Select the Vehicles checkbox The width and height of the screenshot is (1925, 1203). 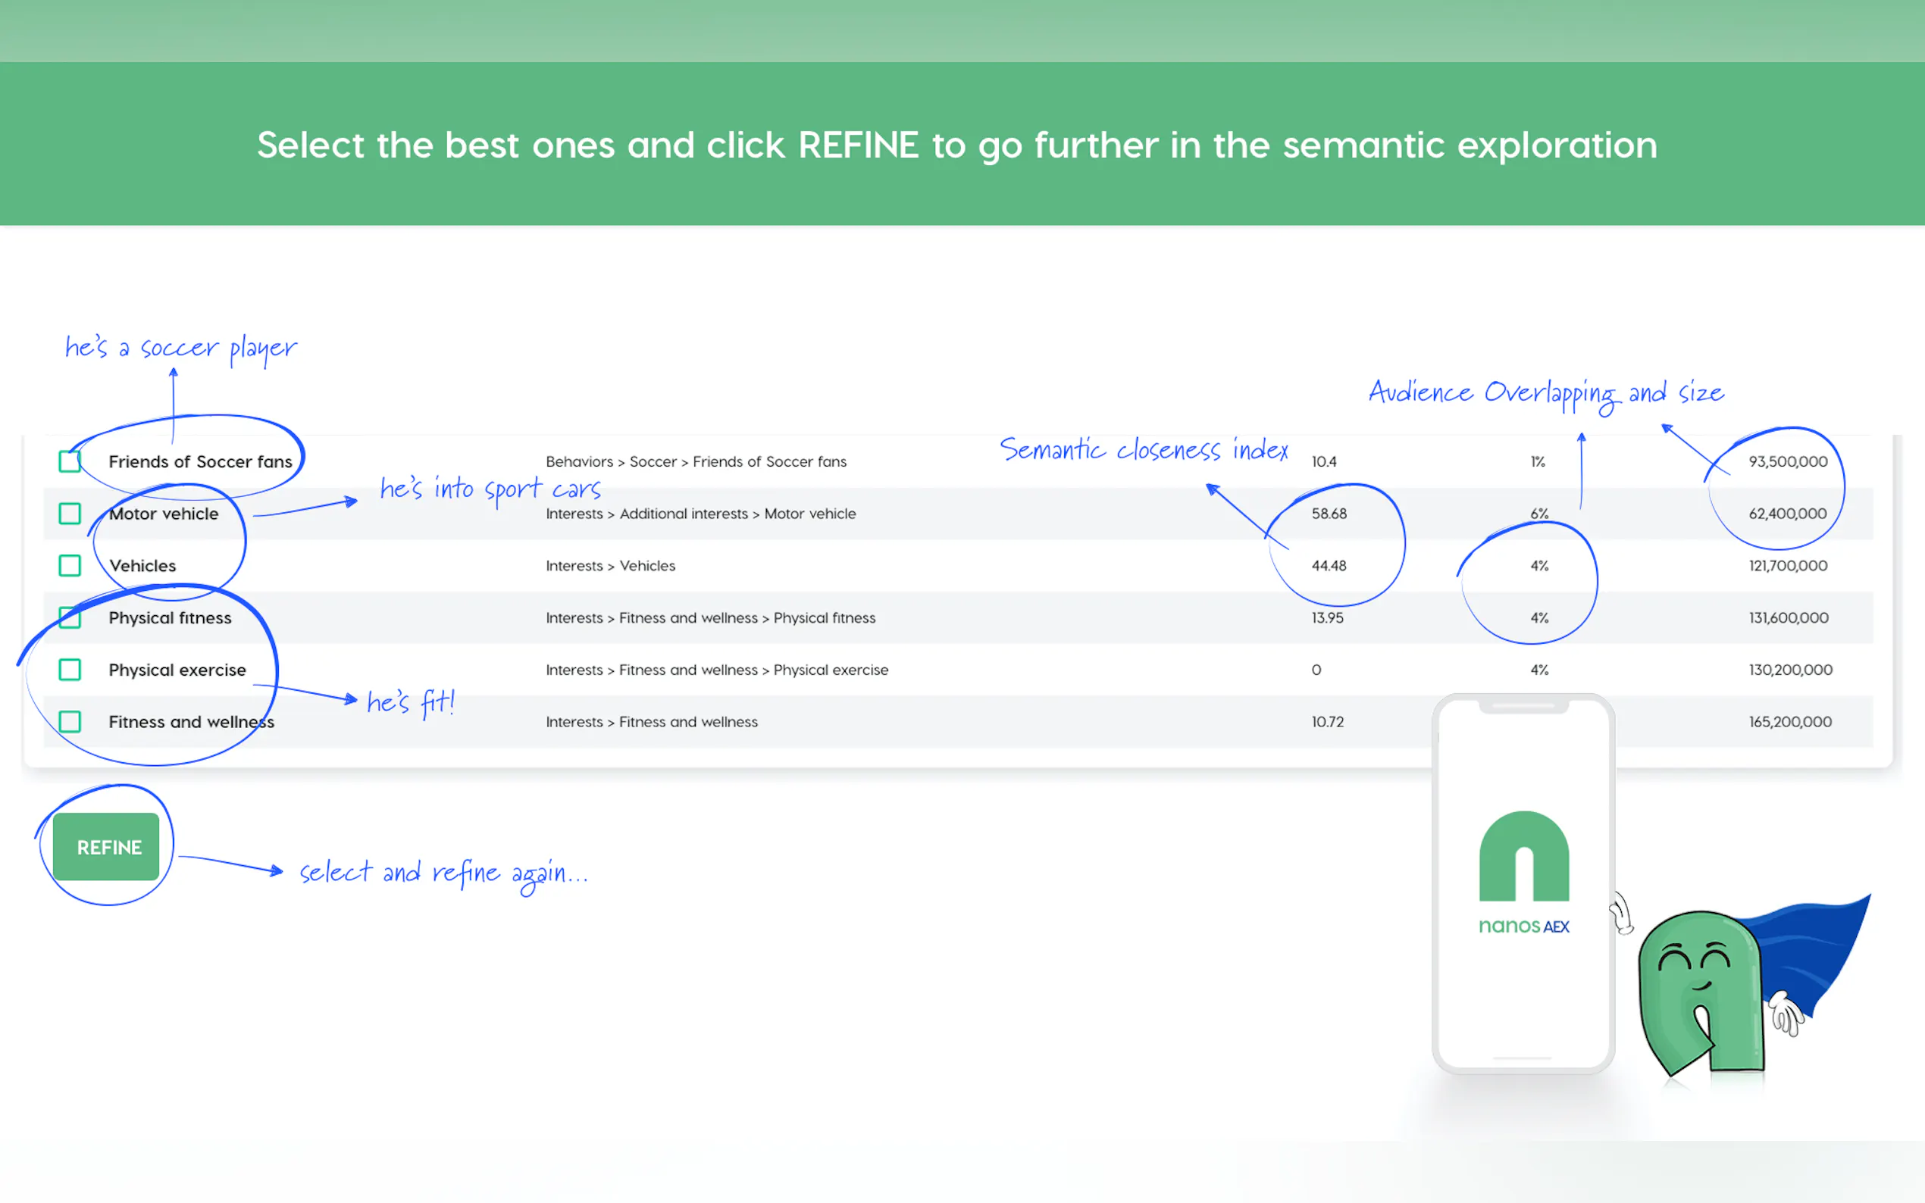click(70, 566)
